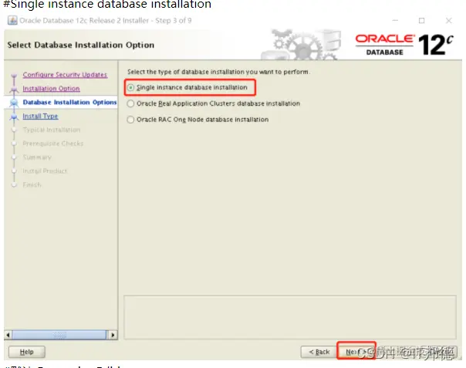466x368 pixels.
Task: Go back with the Back button
Action: pos(319,352)
